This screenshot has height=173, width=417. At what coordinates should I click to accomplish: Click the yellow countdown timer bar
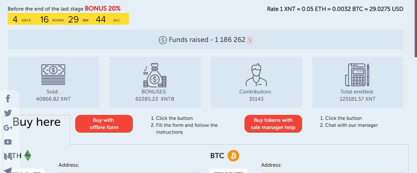[68, 19]
